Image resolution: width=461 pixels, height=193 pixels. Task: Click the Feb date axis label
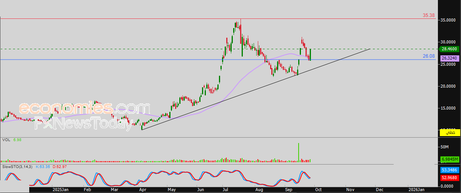pos(87,190)
